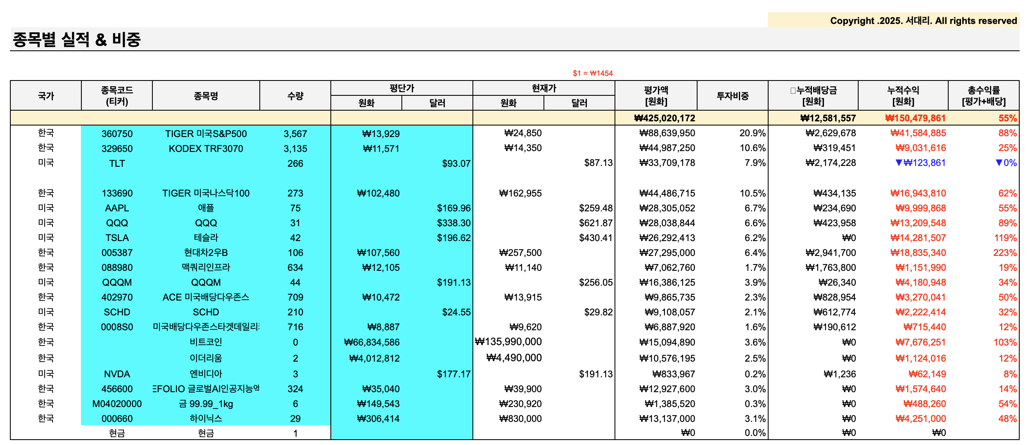Click the TLT ticker cell
The image size is (1030, 445).
coord(117,163)
